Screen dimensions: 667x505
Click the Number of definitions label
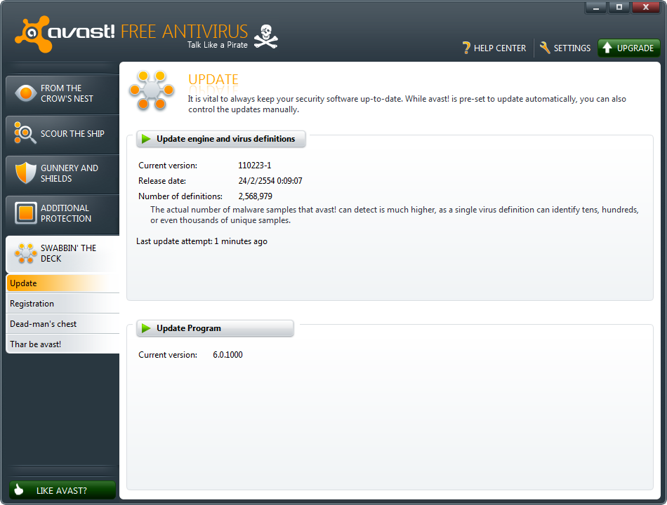click(180, 196)
